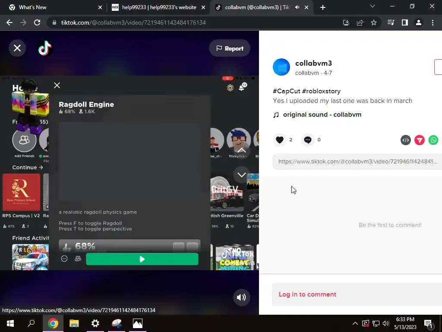Screen dimensions: 442x332
Task: Click the video URL field
Action: pyautogui.click(x=357, y=162)
